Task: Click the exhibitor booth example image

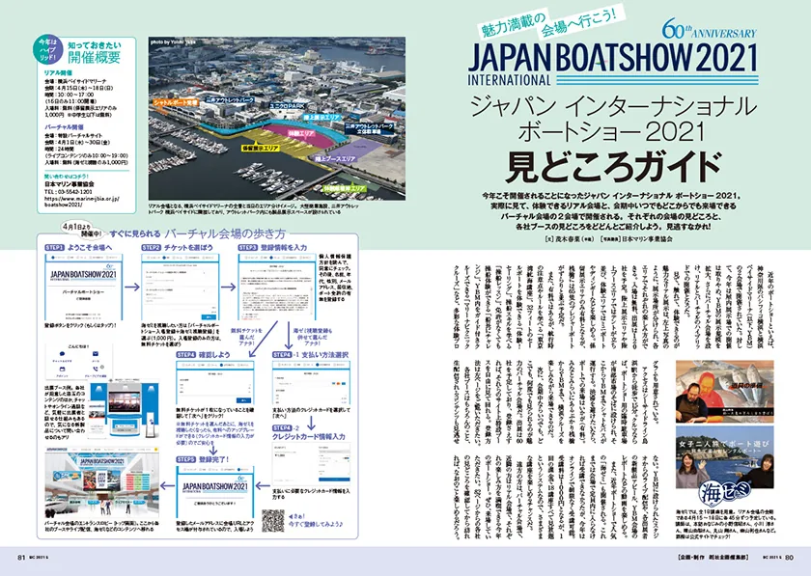Action: pos(123,407)
